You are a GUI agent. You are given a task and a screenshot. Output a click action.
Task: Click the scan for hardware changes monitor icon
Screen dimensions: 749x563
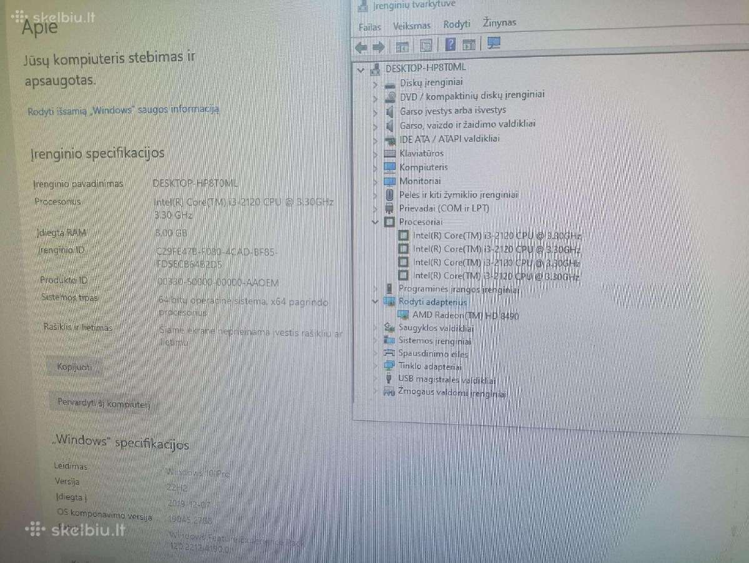click(493, 44)
